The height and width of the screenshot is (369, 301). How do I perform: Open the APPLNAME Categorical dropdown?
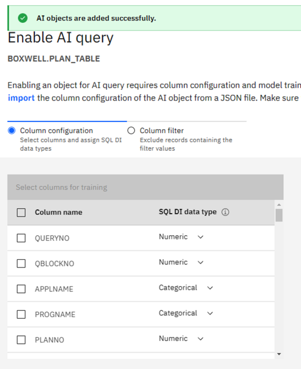[x=186, y=288]
